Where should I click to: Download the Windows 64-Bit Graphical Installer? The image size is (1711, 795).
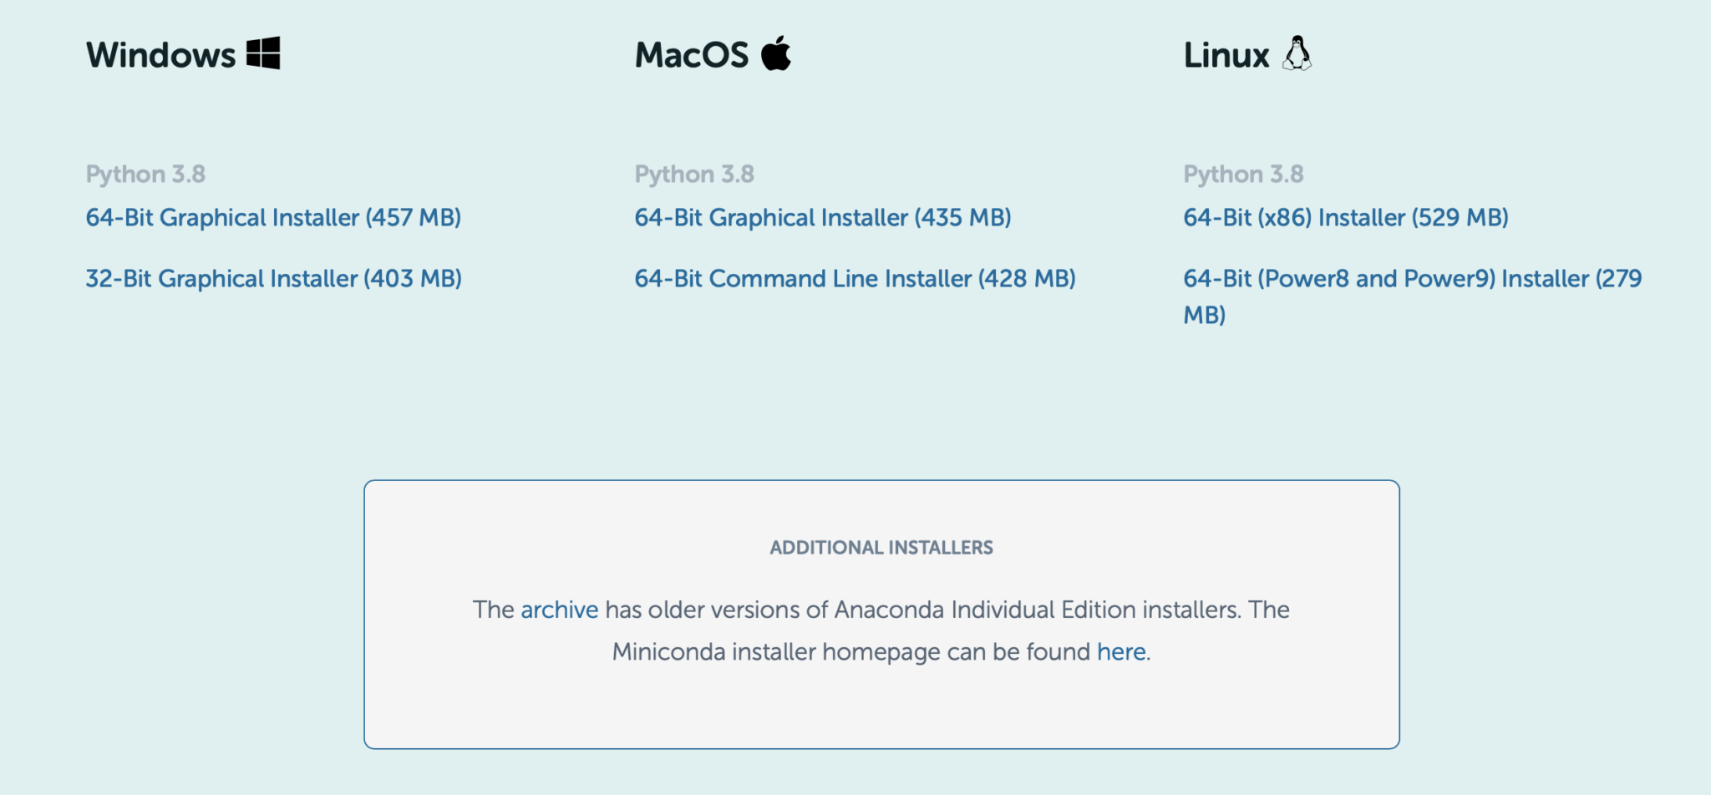(x=273, y=218)
